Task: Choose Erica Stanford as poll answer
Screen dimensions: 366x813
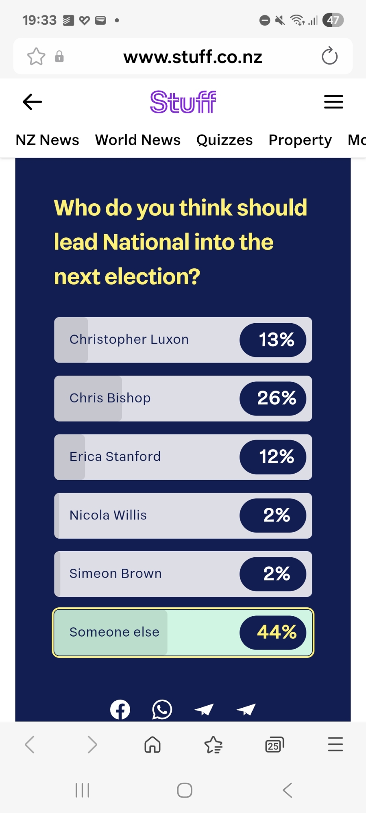Action: click(183, 457)
